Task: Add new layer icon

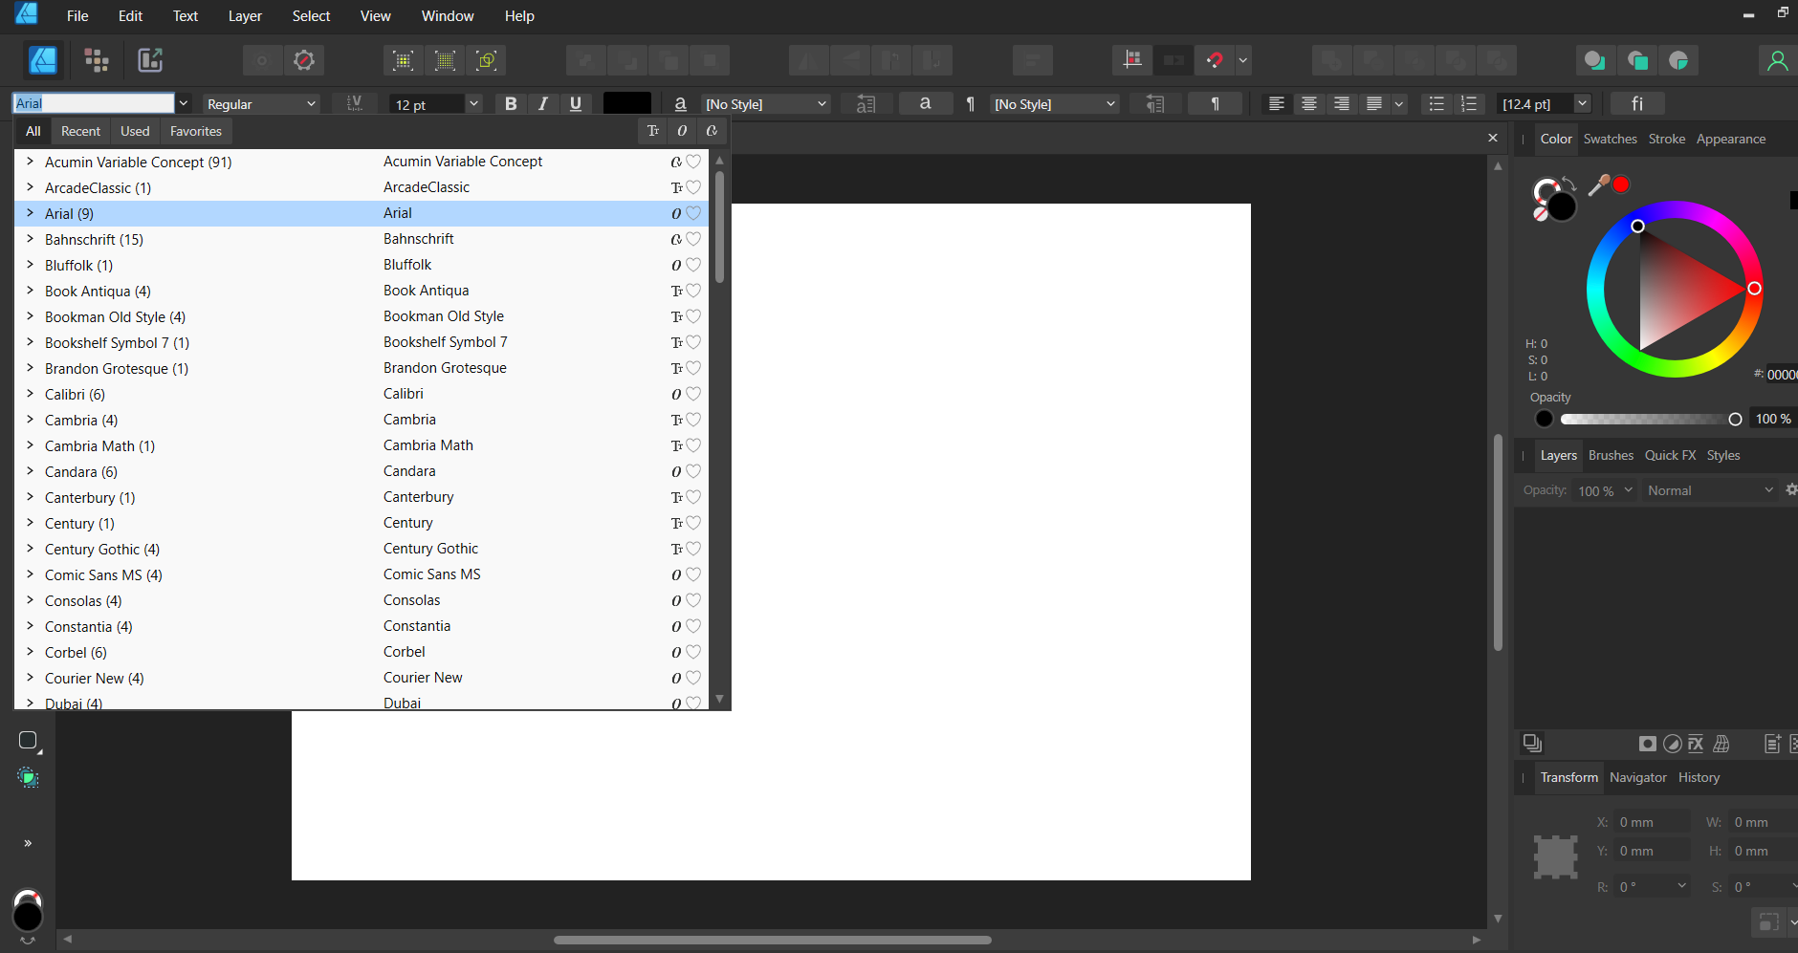Action: click(1772, 744)
